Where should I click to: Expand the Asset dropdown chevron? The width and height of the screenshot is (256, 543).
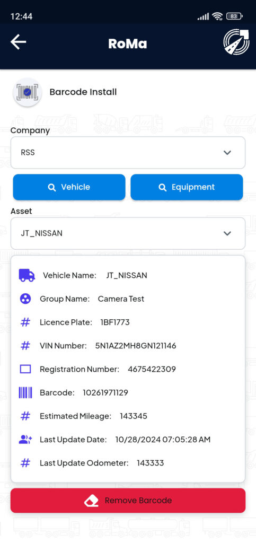pyautogui.click(x=227, y=233)
